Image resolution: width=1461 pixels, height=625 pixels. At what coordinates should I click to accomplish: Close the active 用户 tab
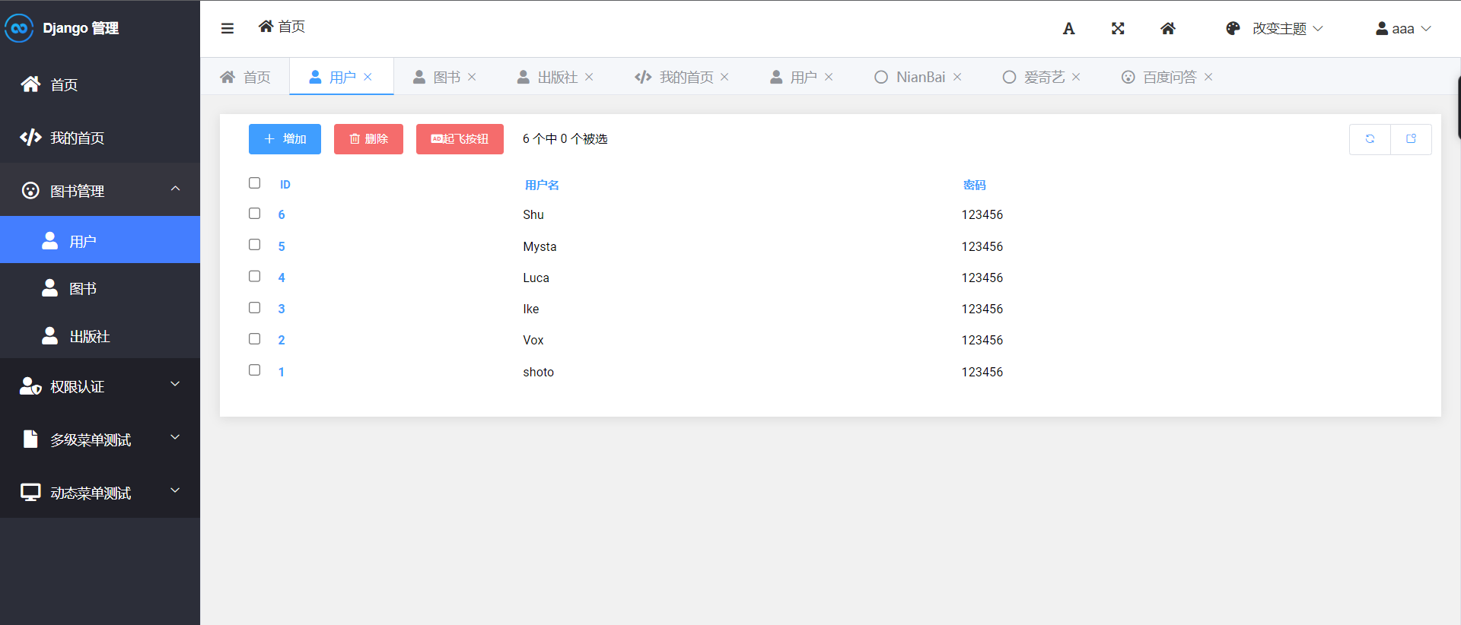click(x=368, y=77)
